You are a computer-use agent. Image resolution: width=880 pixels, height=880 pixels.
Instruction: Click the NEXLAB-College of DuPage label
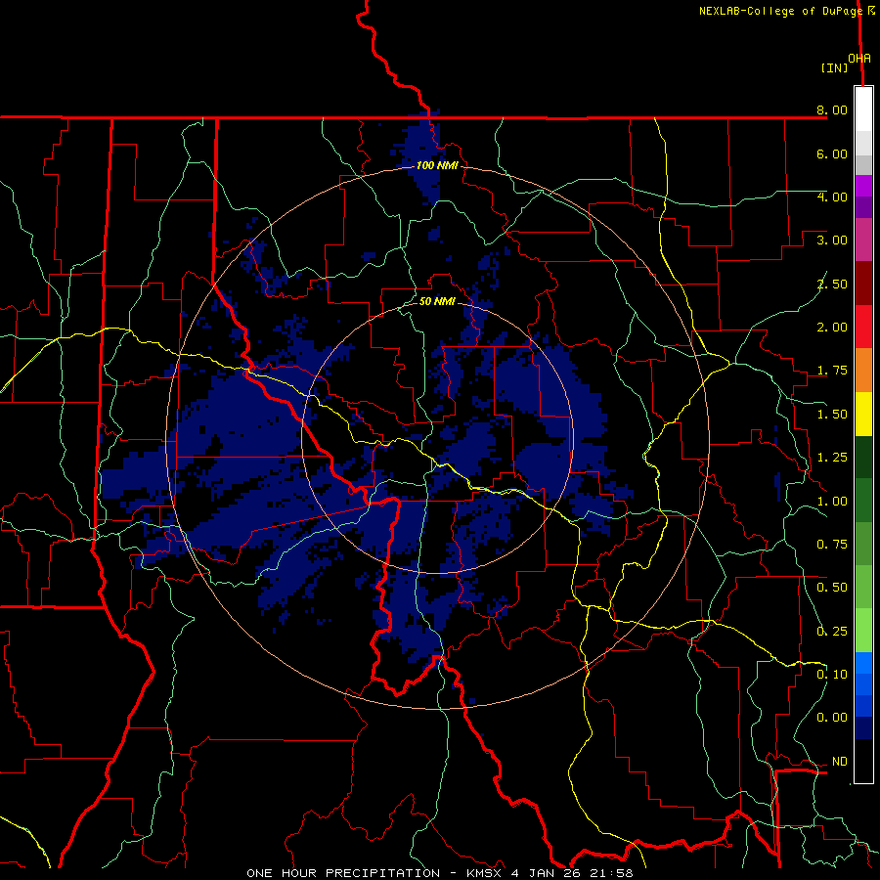click(781, 11)
